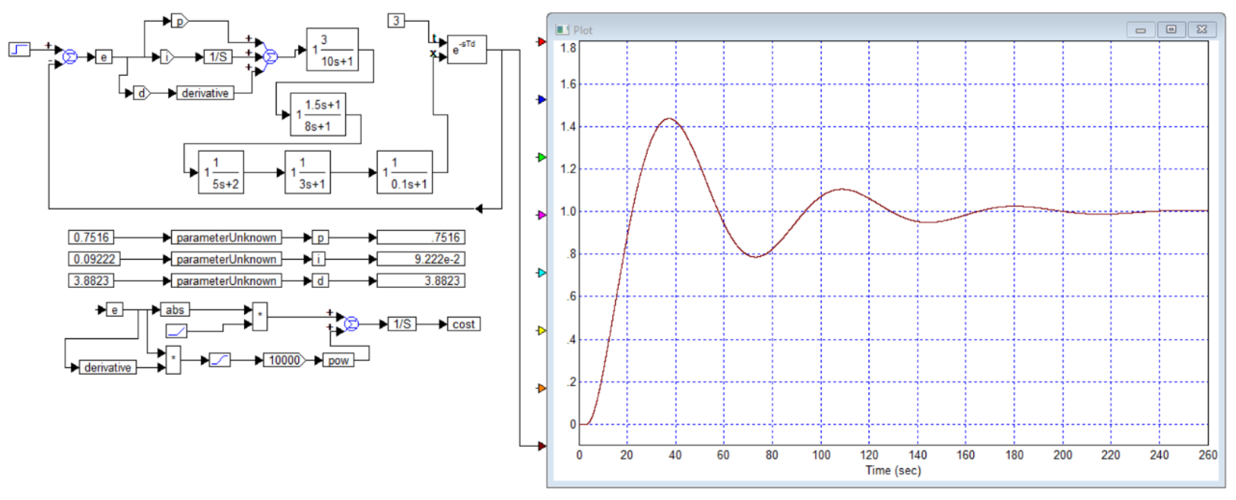The width and height of the screenshot is (1236, 500).
Task: Select the 3/(10s+1) transfer function block
Action: [333, 49]
